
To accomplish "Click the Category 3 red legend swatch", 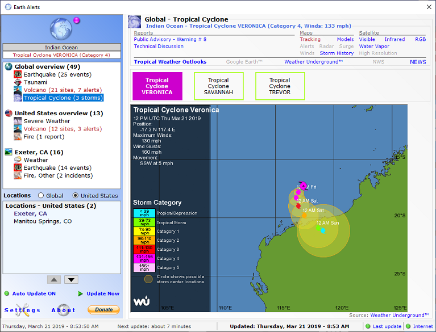I will click(144, 249).
